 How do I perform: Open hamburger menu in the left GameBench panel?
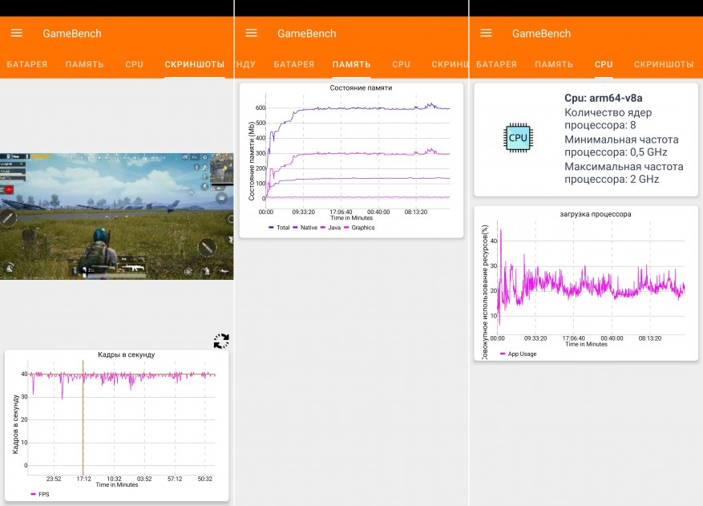17,33
